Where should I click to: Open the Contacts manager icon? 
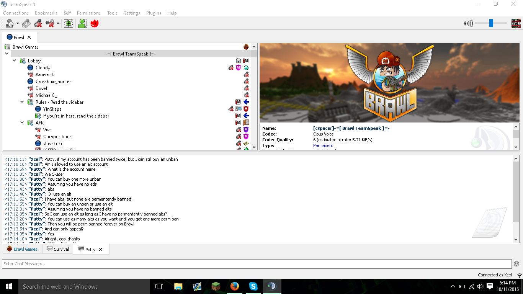point(82,23)
